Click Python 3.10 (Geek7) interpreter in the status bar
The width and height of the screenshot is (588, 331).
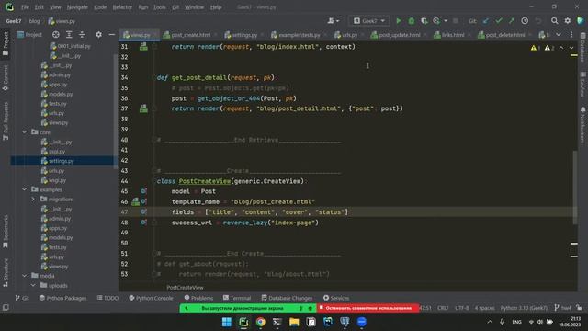tap(524, 308)
